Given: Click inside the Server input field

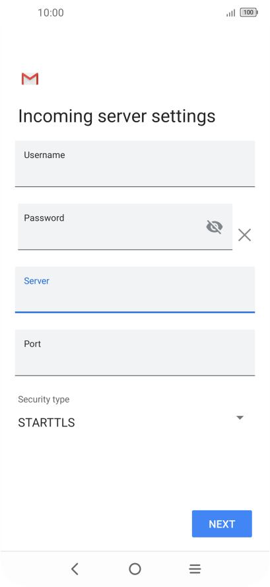Looking at the screenshot, I should pyautogui.click(x=135, y=290).
